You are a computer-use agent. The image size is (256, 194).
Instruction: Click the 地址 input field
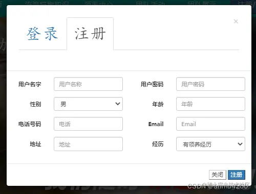88,144
